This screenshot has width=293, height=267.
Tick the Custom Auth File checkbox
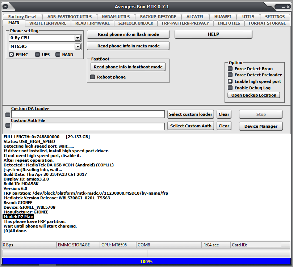click(8, 125)
